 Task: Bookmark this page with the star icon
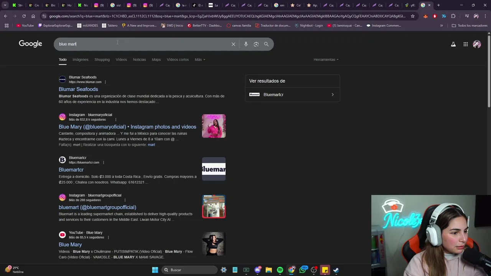[x=412, y=16]
